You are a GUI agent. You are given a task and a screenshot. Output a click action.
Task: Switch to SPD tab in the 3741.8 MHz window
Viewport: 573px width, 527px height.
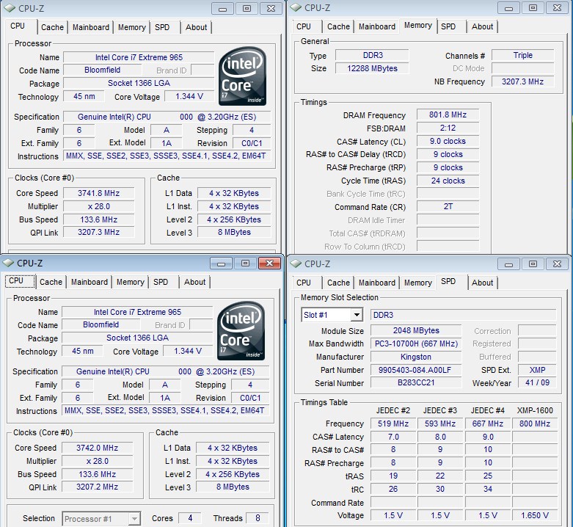(162, 27)
